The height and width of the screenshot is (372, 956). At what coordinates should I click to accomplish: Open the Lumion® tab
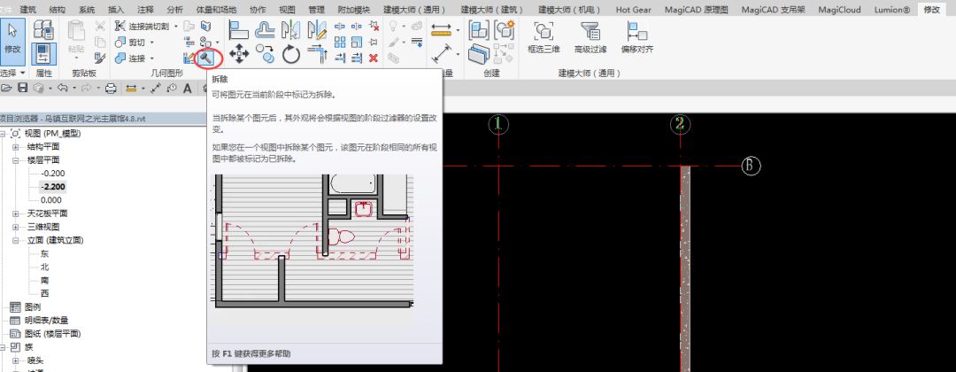[892, 10]
